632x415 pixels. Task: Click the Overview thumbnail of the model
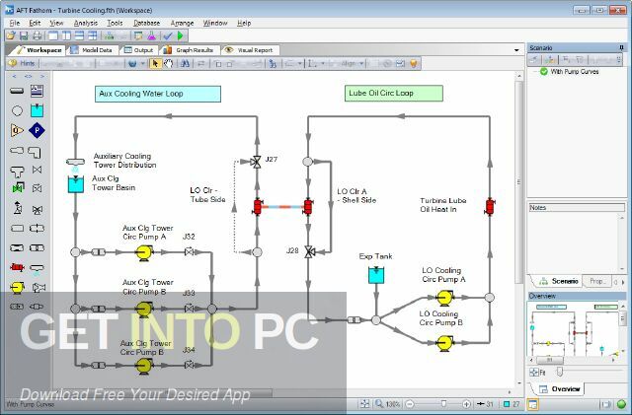pyautogui.click(x=575, y=329)
